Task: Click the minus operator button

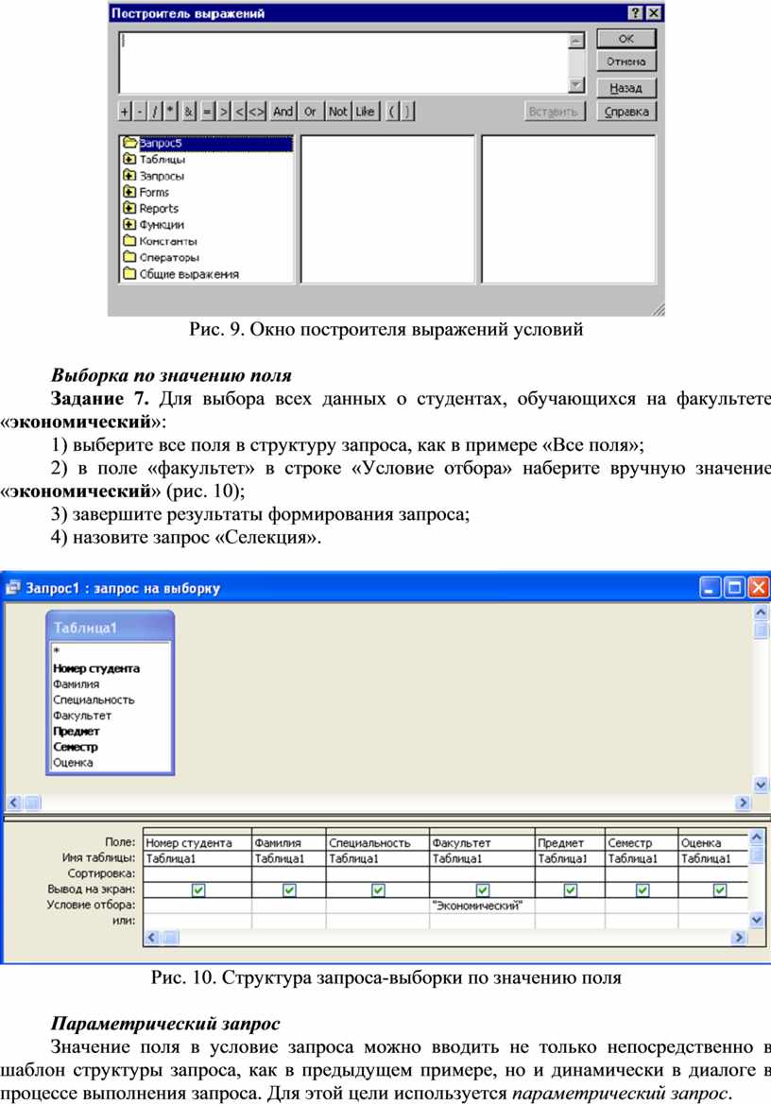Action: [140, 112]
